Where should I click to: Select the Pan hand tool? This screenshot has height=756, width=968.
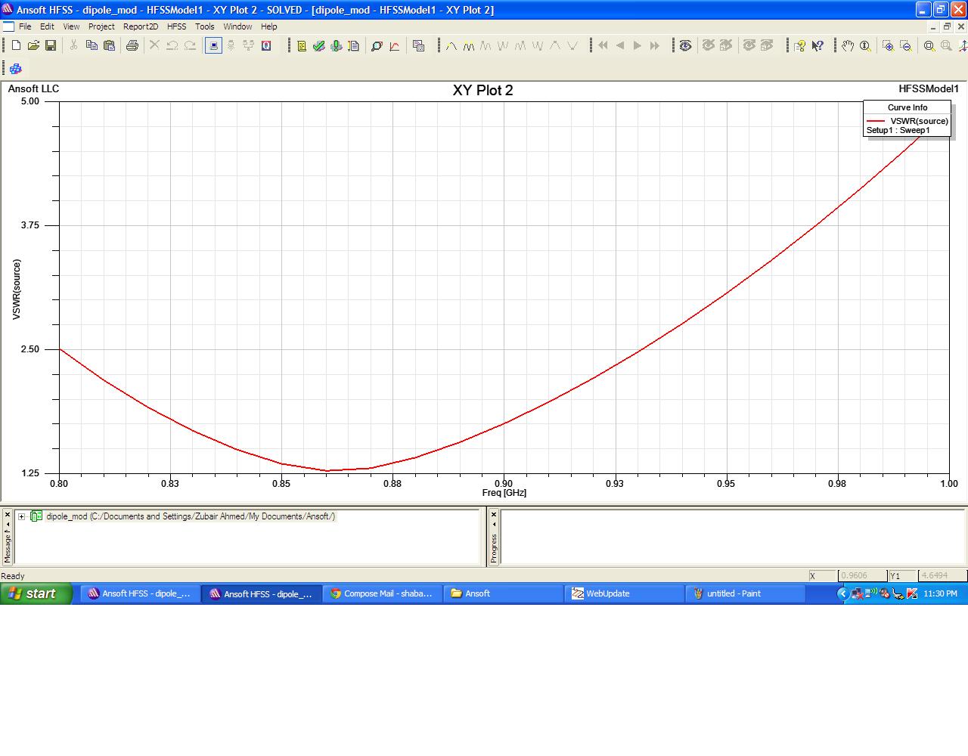[848, 45]
